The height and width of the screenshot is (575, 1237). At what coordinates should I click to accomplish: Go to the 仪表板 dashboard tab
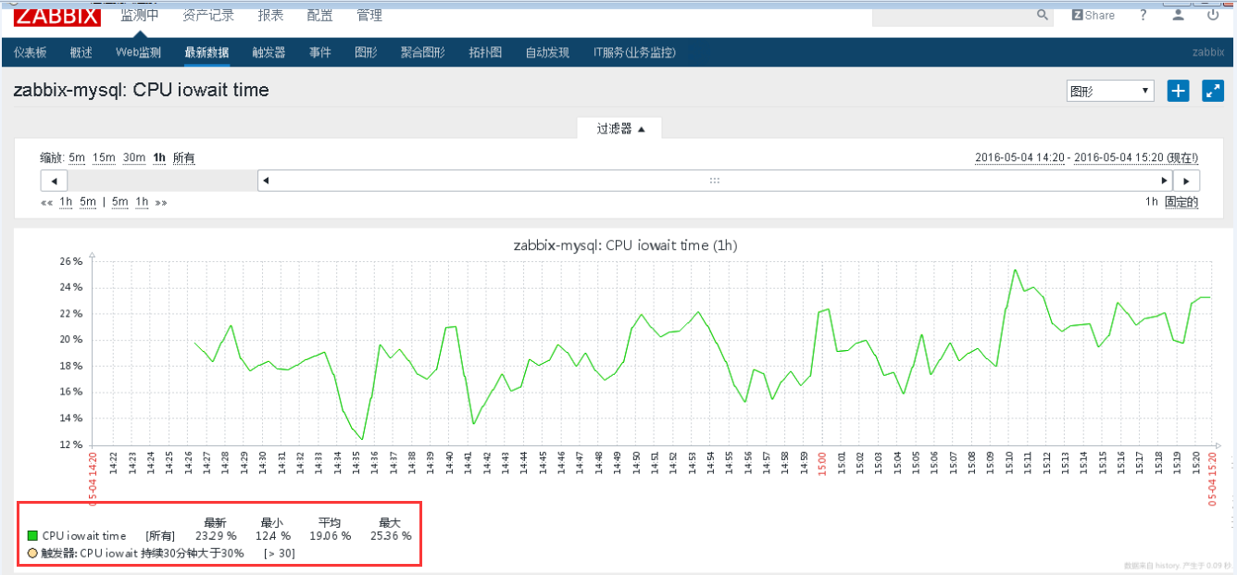(30, 53)
